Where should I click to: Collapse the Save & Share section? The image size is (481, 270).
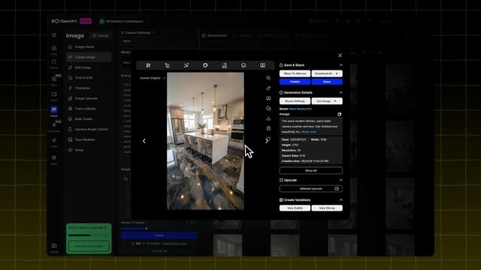340,65
